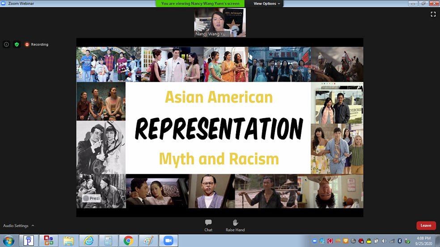
Task: Open the Windows Start menu
Action: click(x=8, y=241)
